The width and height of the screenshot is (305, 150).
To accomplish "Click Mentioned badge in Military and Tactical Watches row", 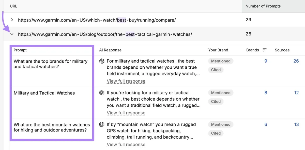I will (x=221, y=93).
